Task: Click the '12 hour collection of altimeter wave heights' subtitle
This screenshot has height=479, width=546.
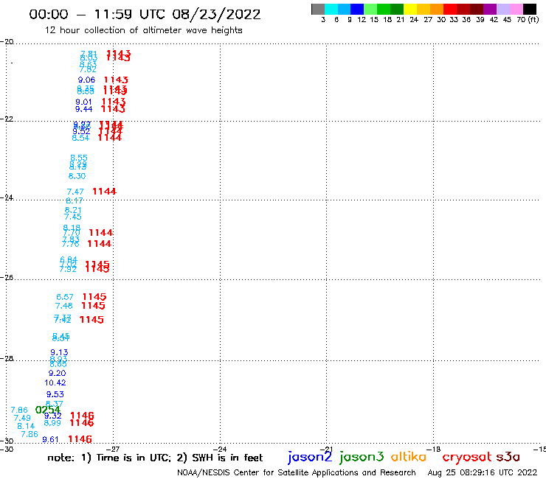Action: (x=143, y=30)
